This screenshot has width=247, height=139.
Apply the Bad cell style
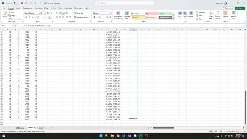pyautogui.click(x=152, y=14)
